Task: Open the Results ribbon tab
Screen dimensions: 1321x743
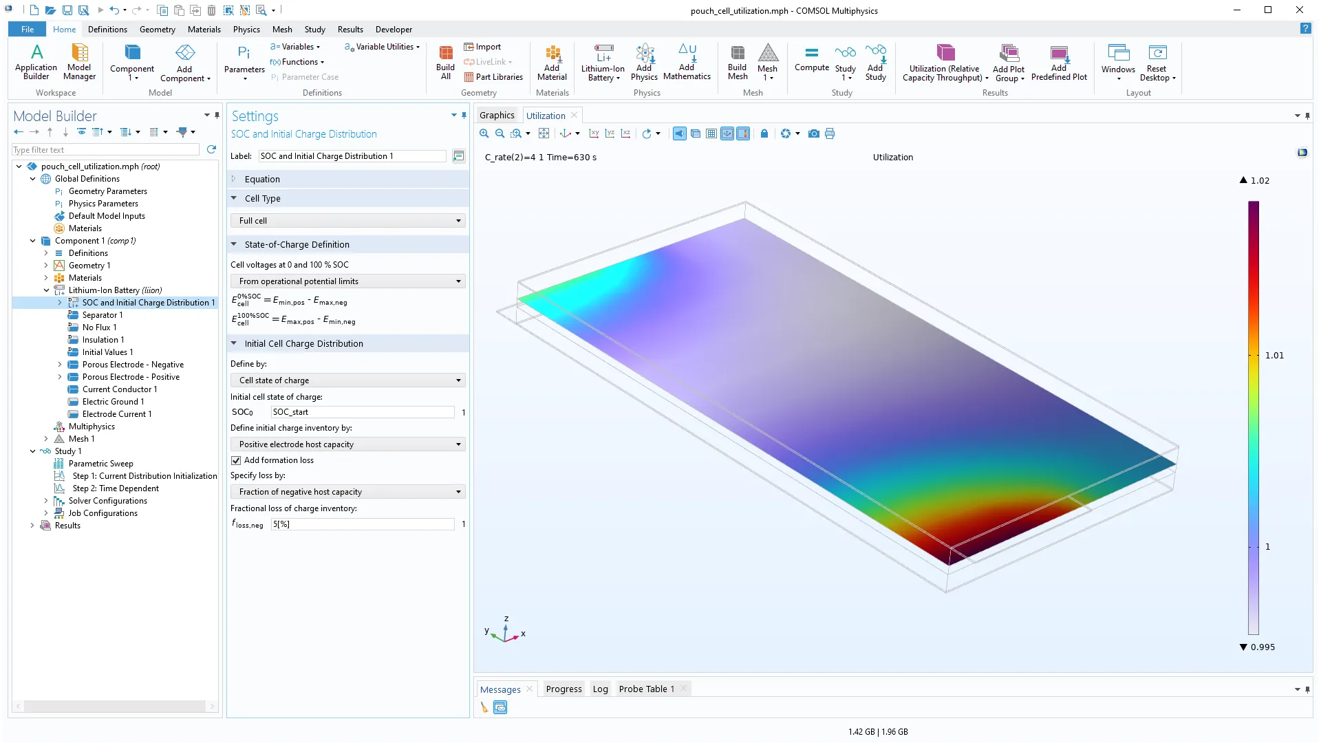Action: pos(350,30)
